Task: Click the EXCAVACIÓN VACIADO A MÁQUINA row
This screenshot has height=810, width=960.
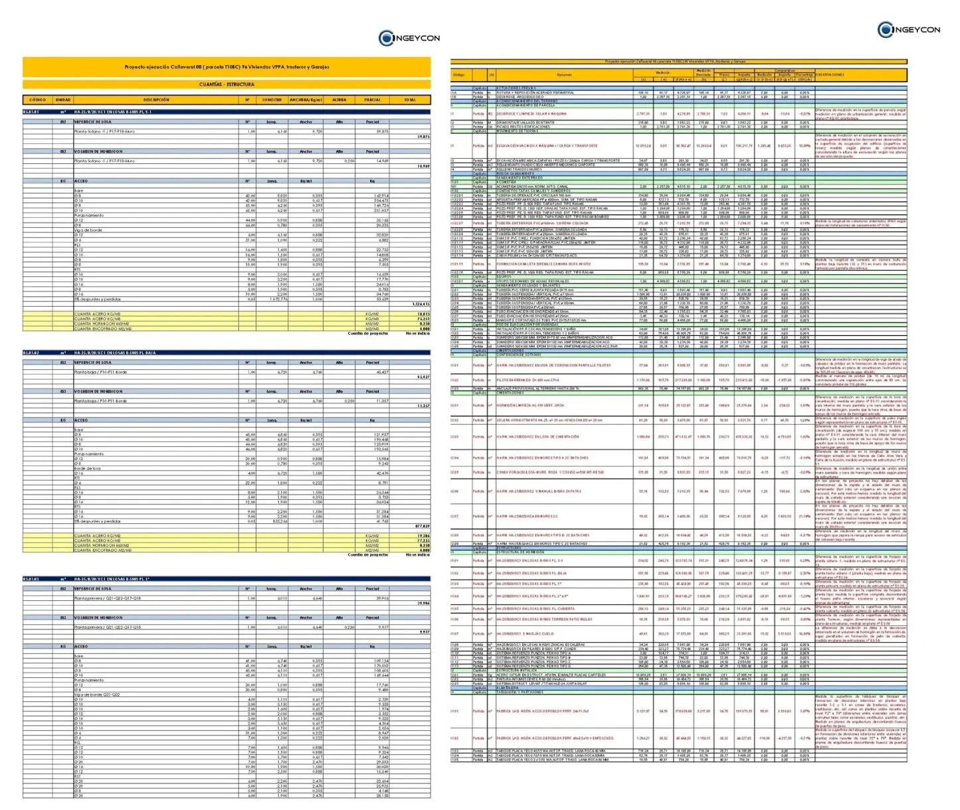Action: click(547, 145)
